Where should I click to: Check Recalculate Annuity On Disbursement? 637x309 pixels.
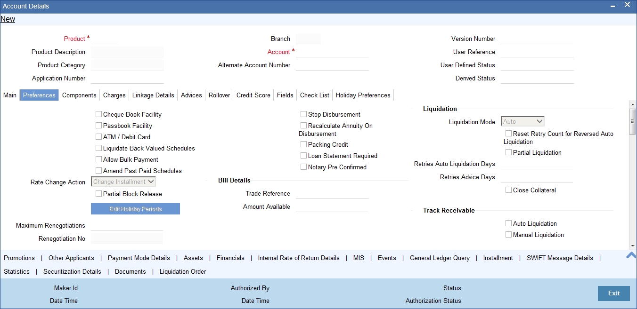pyautogui.click(x=303, y=126)
